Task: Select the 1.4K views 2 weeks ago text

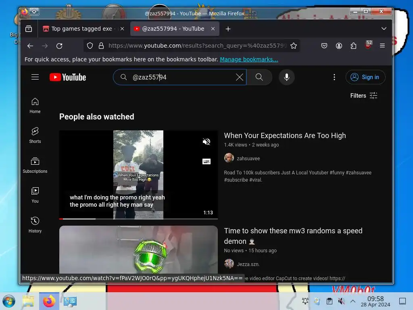Action: (251, 145)
